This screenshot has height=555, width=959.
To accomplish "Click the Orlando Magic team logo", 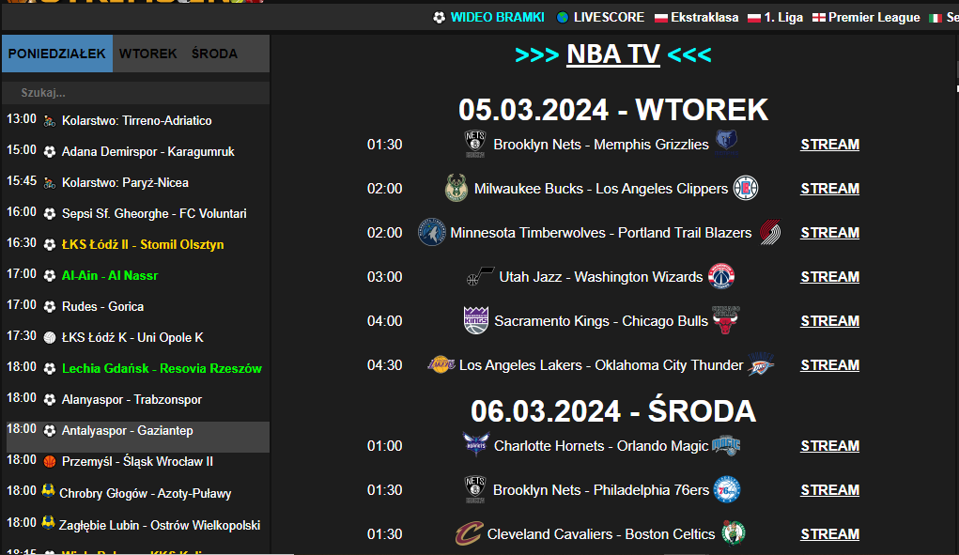I will (726, 445).
